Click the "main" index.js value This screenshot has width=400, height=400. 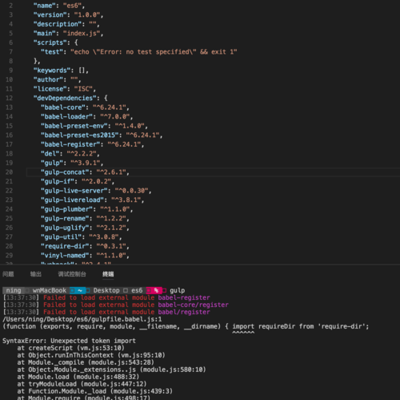coord(82,34)
